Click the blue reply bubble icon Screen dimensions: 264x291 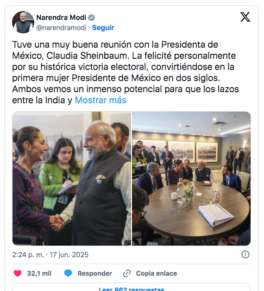pos(68,273)
